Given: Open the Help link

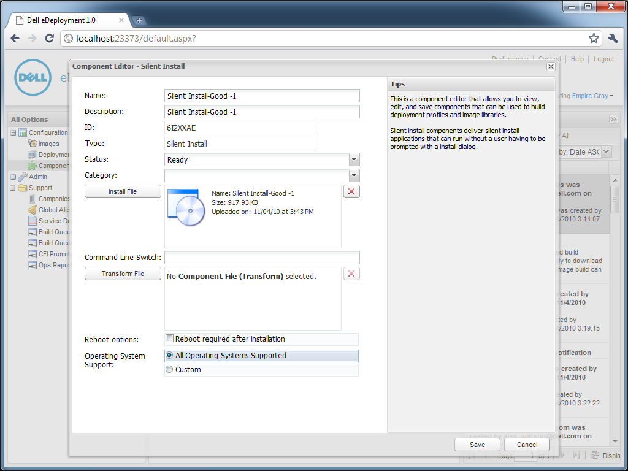Looking at the screenshot, I should coord(577,59).
